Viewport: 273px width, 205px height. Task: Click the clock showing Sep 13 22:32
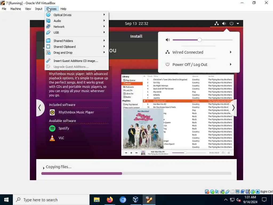click(x=136, y=23)
